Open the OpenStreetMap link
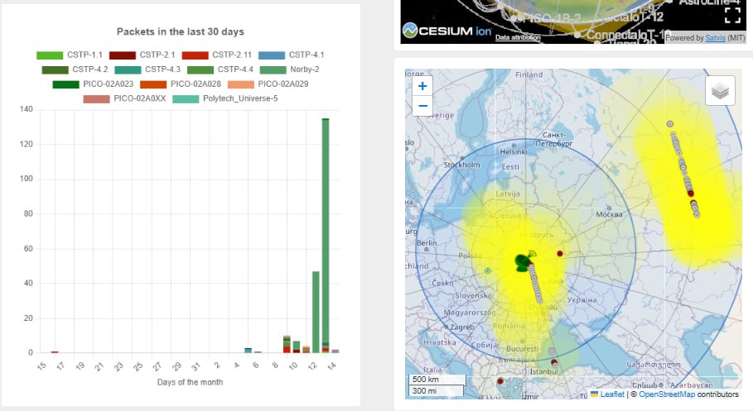 (x=667, y=394)
